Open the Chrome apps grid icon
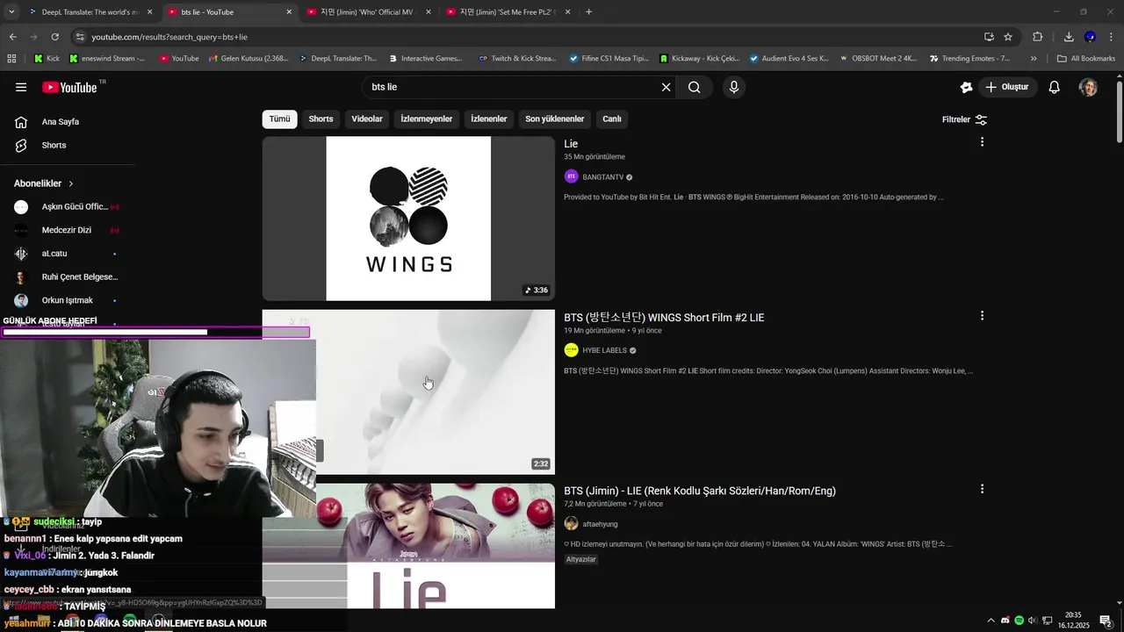Viewport: 1124px width, 632px height. (x=11, y=59)
